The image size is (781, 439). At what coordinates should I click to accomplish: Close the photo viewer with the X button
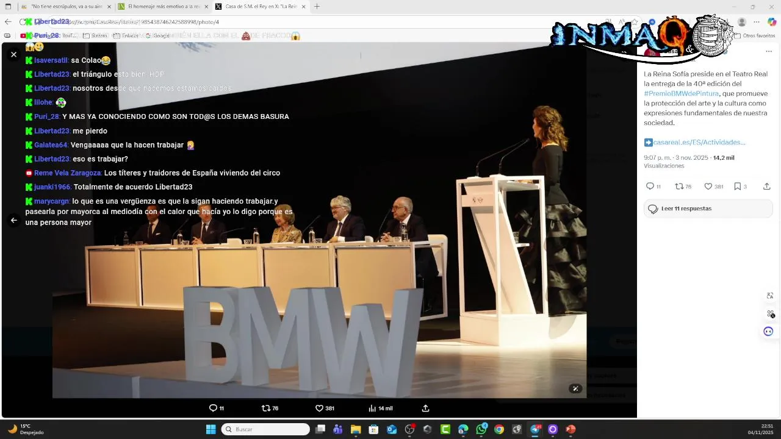click(13, 54)
